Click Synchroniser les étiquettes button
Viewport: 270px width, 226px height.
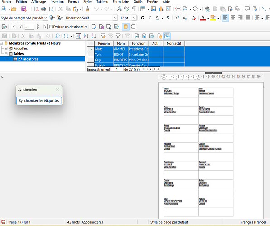[39, 100]
